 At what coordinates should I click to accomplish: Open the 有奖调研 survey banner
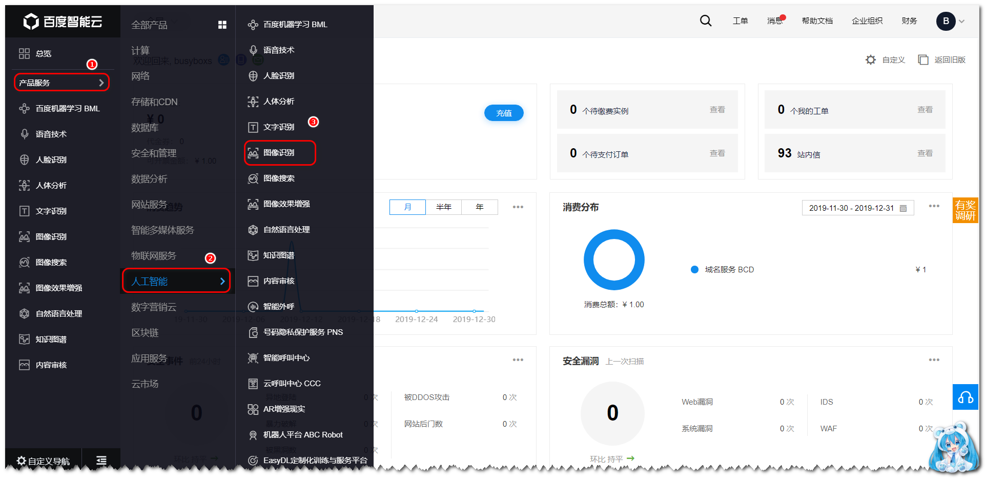click(x=966, y=210)
